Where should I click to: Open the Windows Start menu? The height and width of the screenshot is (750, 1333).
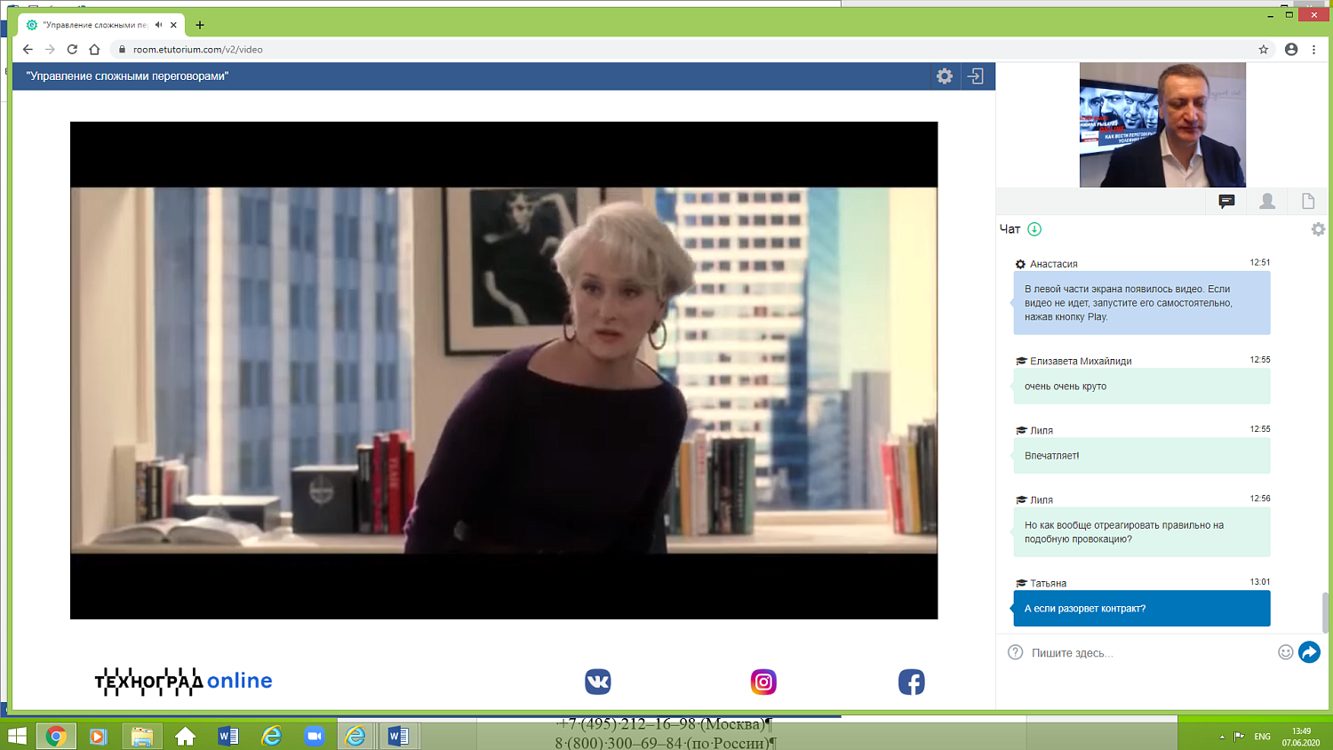pyautogui.click(x=17, y=736)
